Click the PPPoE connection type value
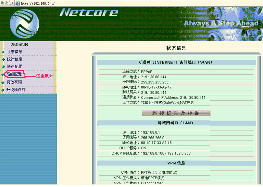263x187 pixels. (x=146, y=72)
